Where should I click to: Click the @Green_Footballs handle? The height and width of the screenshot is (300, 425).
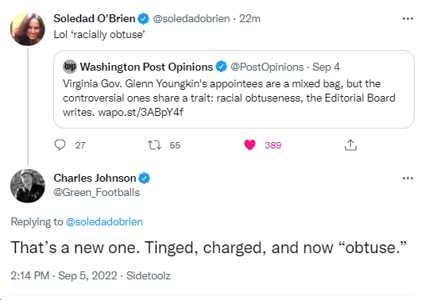pyautogui.click(x=96, y=193)
